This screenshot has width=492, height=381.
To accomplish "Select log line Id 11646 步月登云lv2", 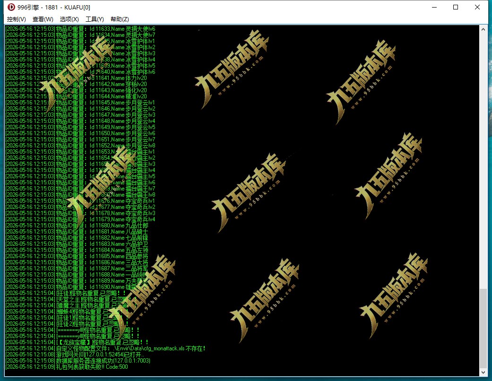I will click(x=80, y=109).
